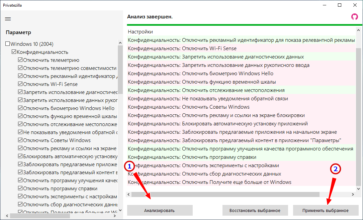Toggle "Не показывать уведомления обратной" checkbox in the tree

click(20, 132)
